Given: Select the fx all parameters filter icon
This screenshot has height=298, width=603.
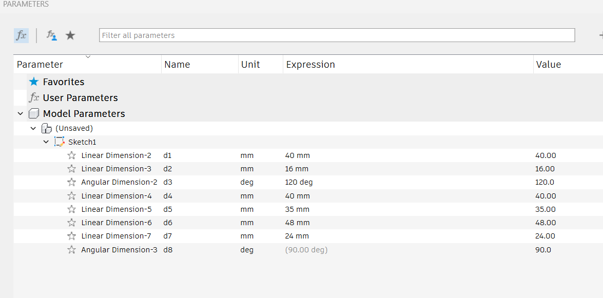Looking at the screenshot, I should pos(21,35).
